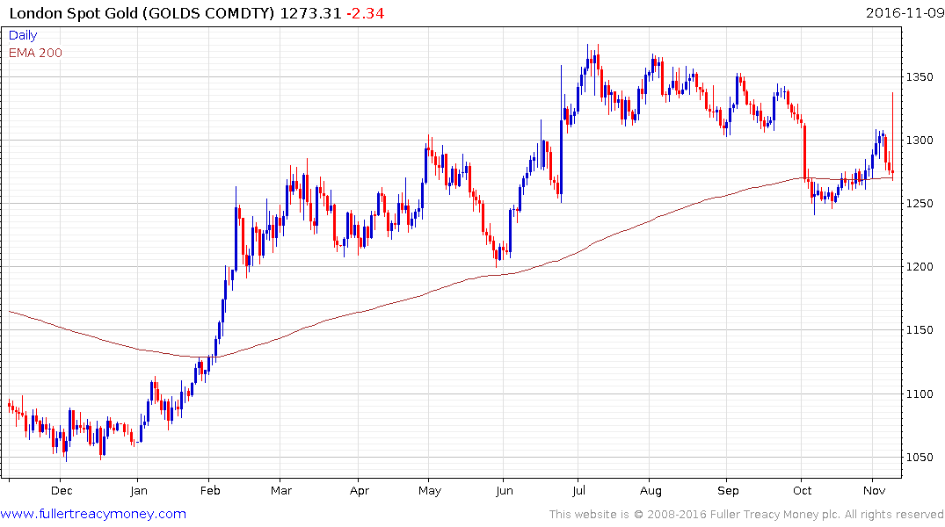Click the Daily interval label
This screenshot has width=945, height=527.
point(23,35)
